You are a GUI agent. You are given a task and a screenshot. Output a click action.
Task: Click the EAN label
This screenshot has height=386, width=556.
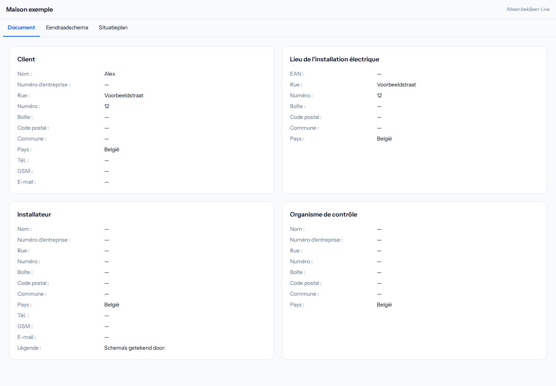tap(297, 74)
